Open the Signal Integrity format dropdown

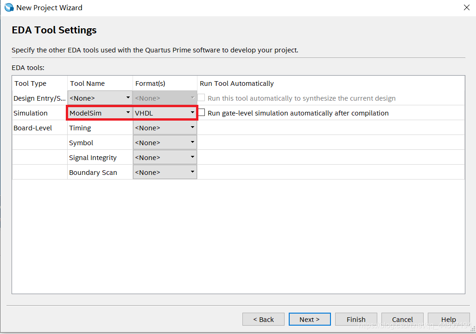(165, 157)
